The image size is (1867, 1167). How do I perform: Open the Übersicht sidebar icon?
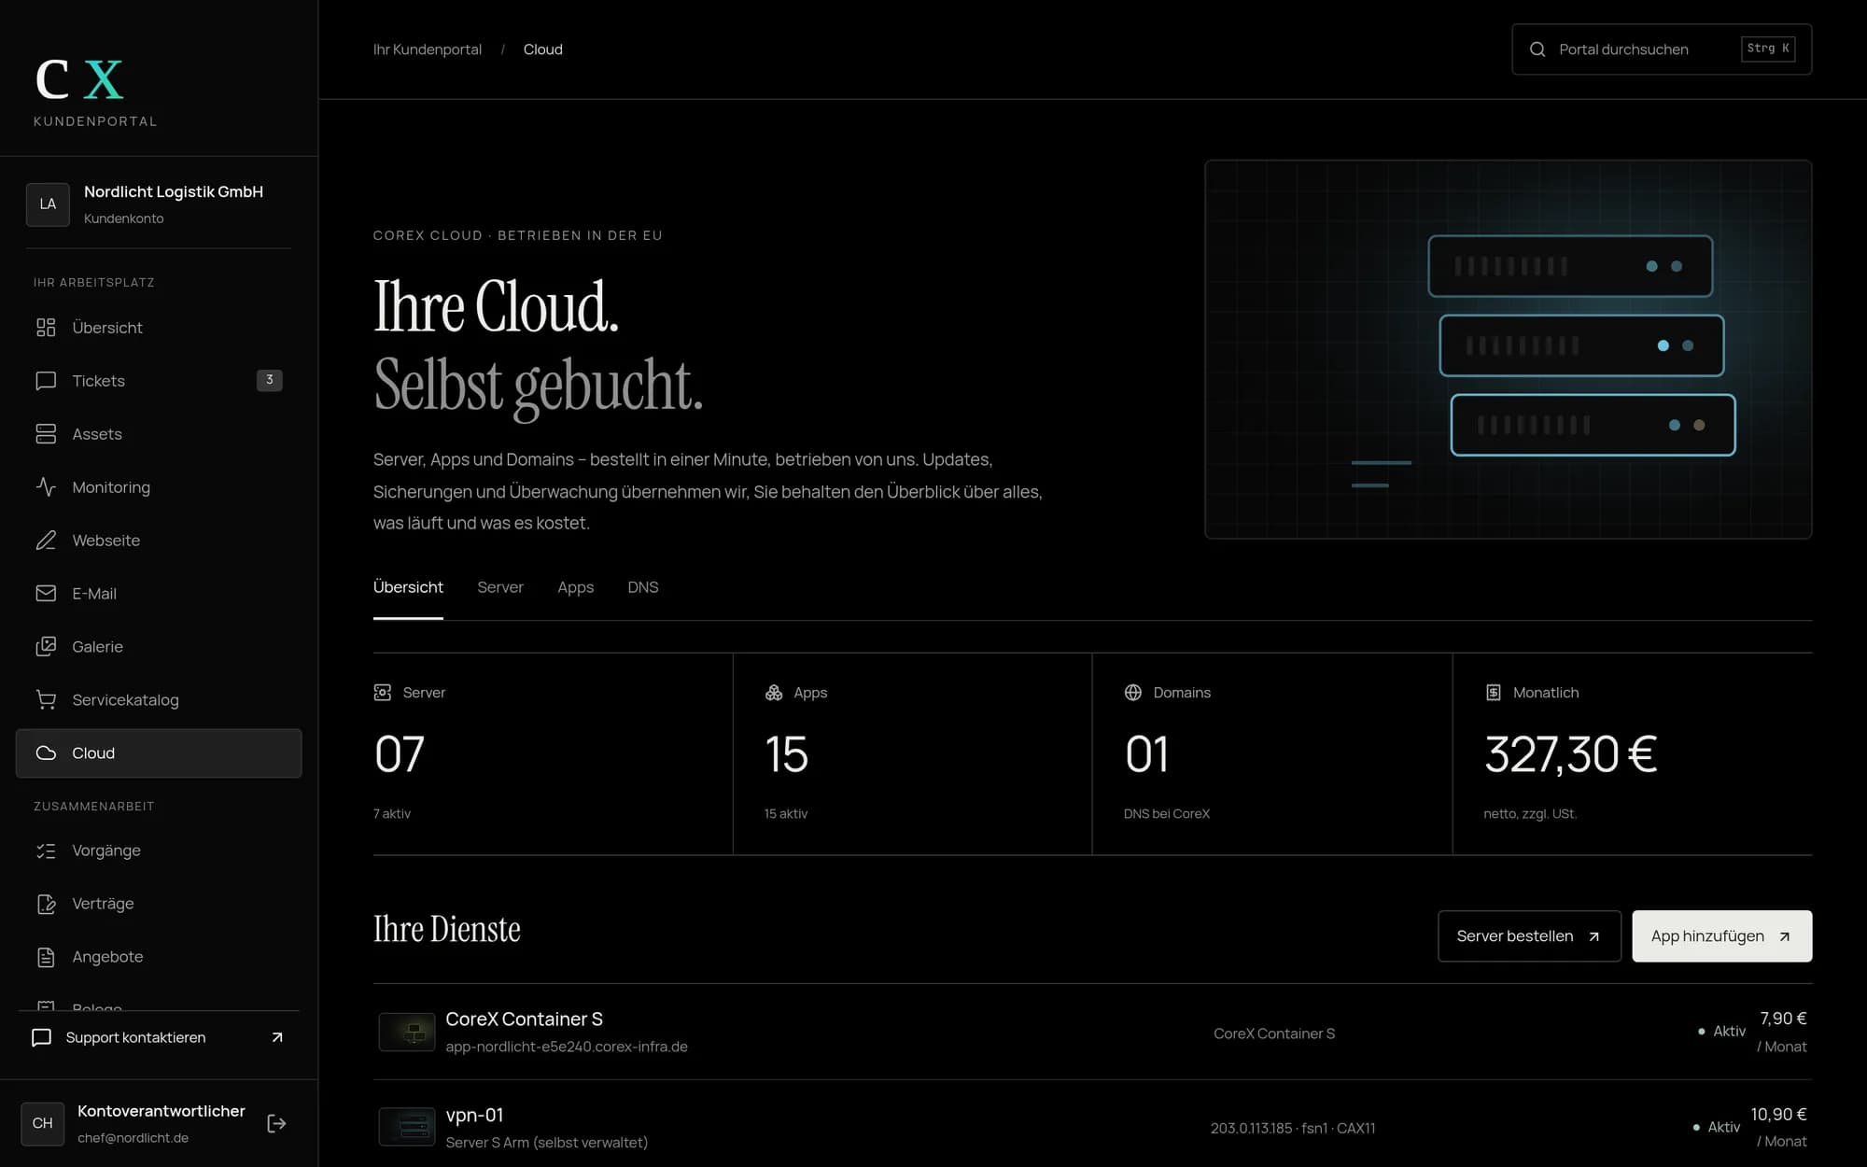(x=46, y=328)
